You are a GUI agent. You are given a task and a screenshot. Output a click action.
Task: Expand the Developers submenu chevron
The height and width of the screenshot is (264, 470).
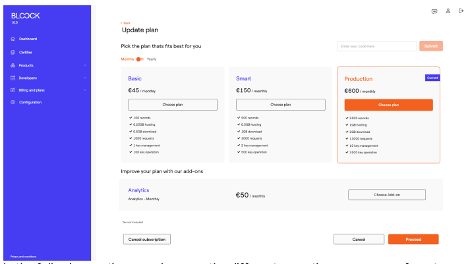pos(85,78)
